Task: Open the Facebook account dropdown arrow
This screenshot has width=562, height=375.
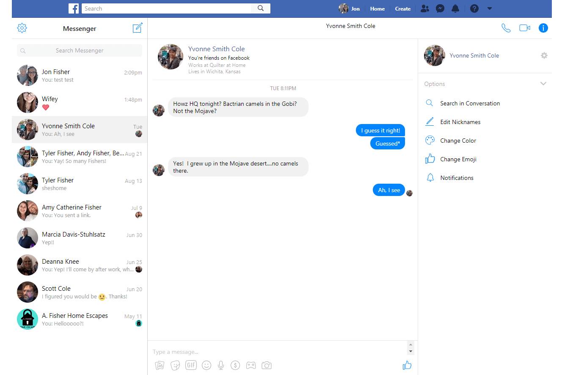Action: pos(490,8)
